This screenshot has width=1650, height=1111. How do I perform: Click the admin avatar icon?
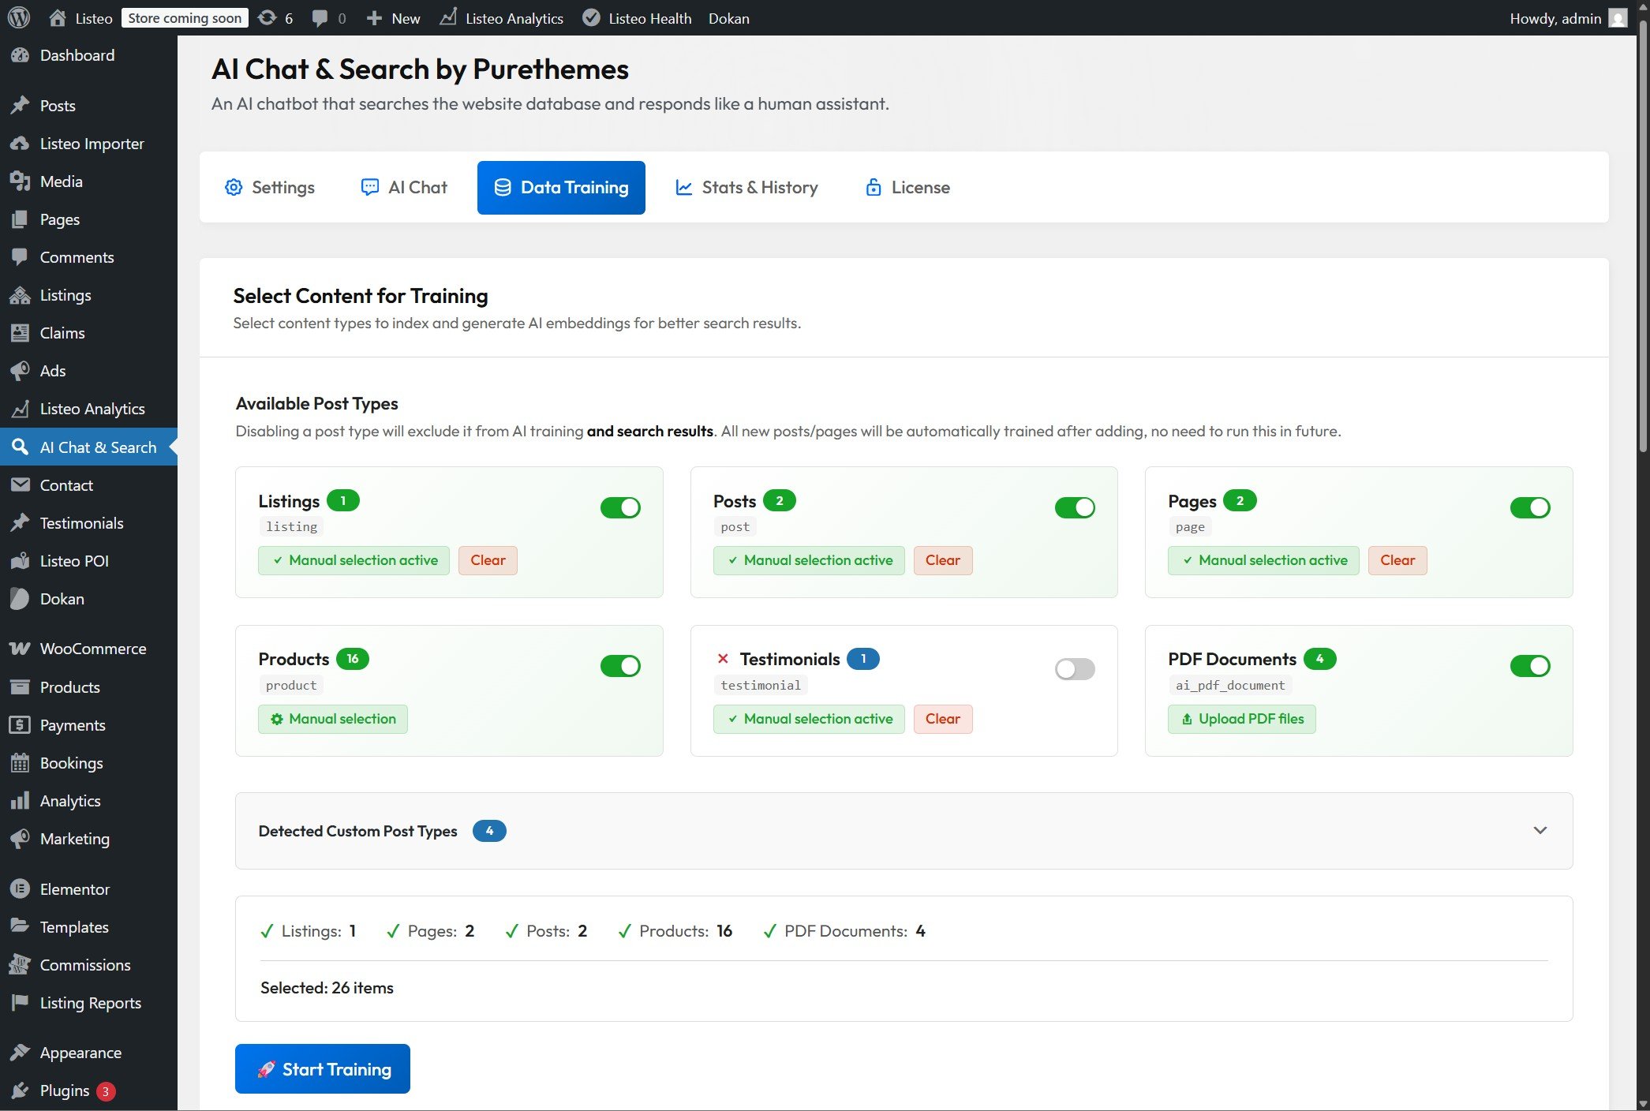coord(1618,17)
